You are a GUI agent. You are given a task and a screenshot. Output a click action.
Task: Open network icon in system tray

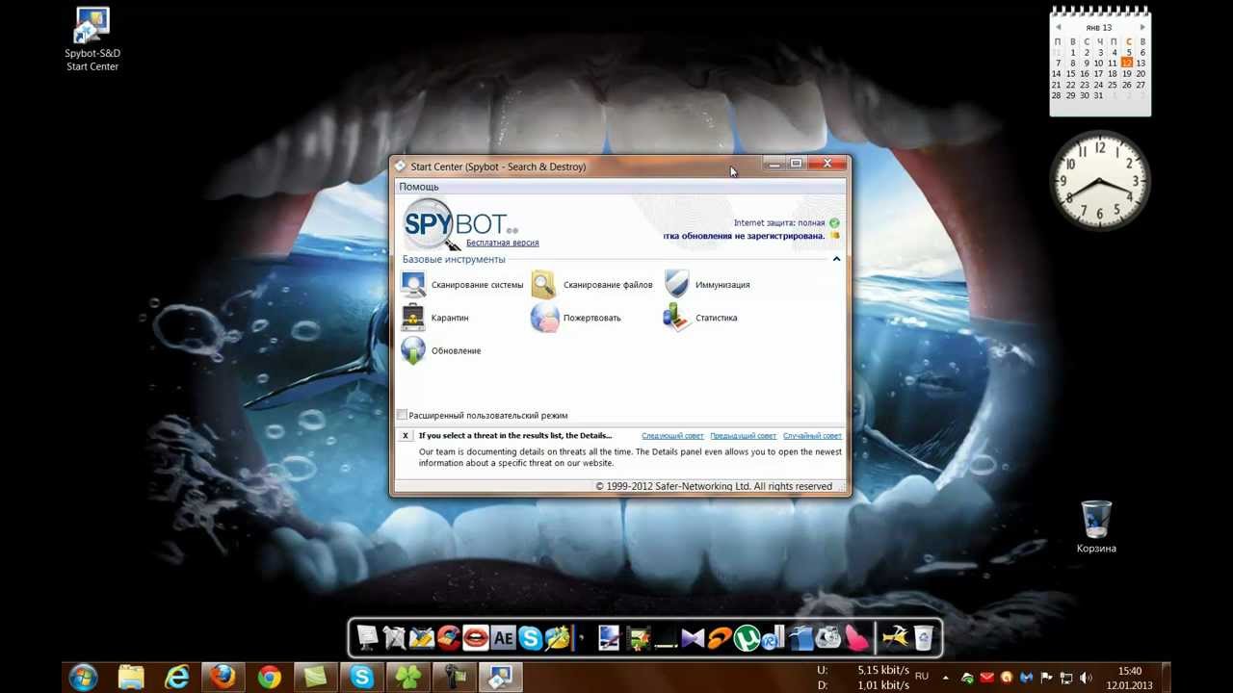[1065, 678]
